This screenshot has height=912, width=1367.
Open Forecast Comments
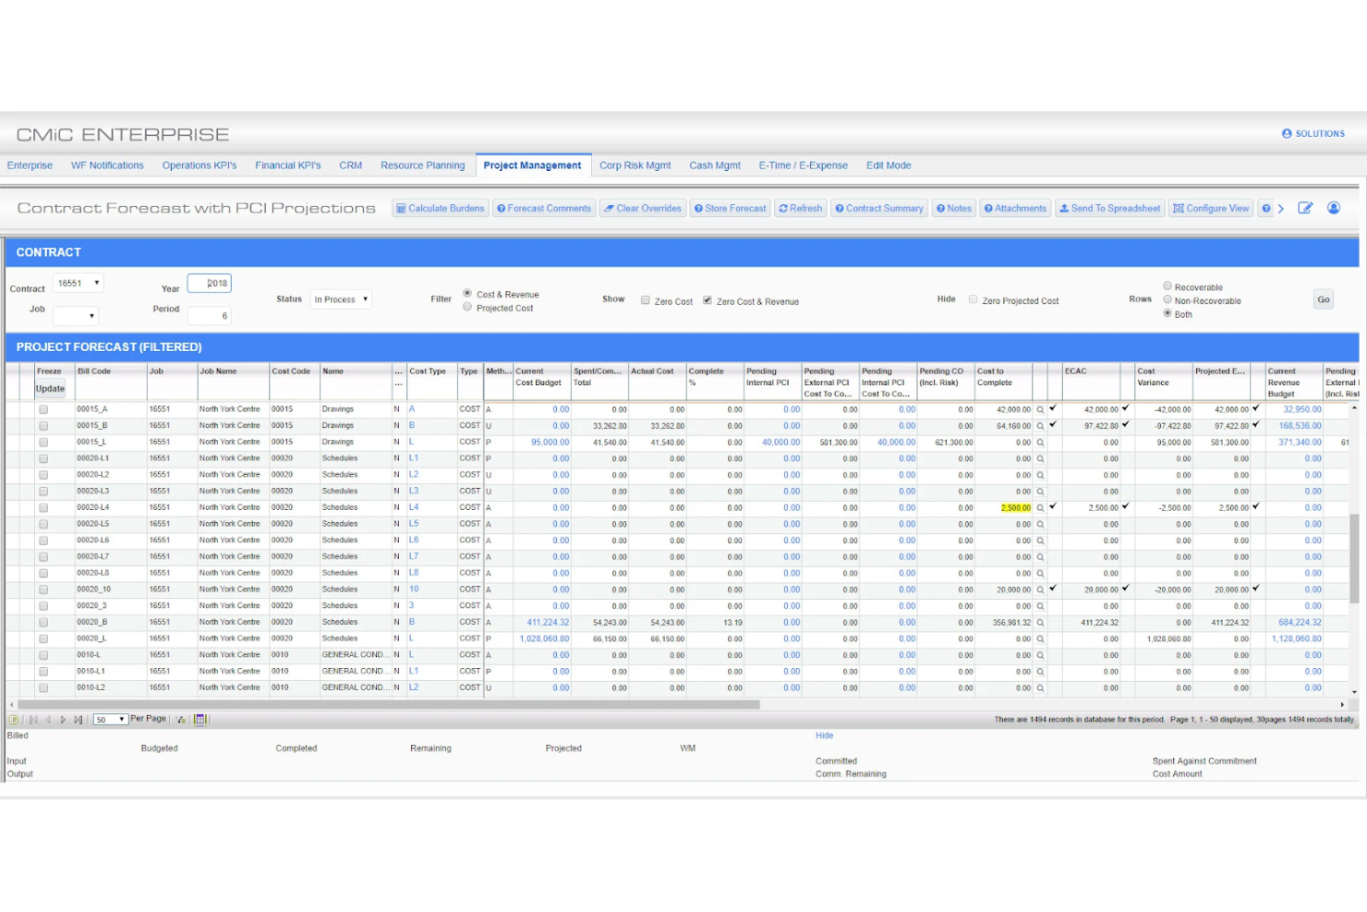(544, 209)
